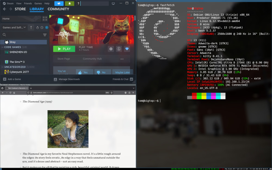Open the Games menu in Steam
272x170 pixels.
coord(38,4)
